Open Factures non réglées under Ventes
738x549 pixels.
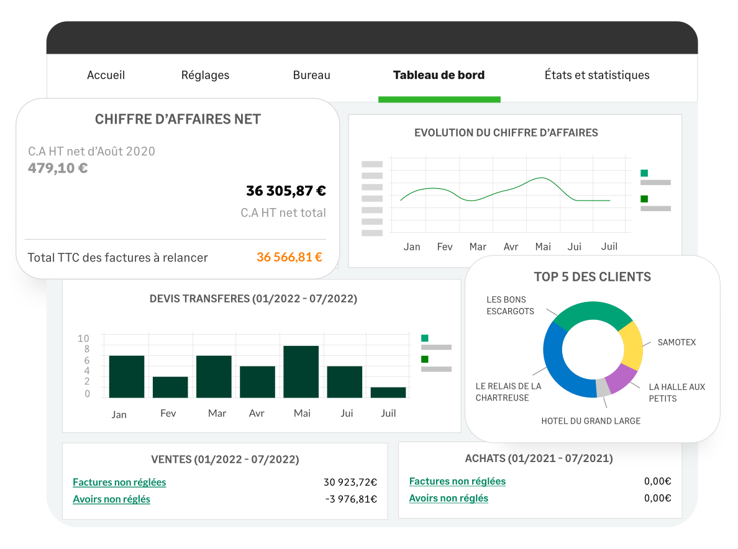[x=119, y=482]
